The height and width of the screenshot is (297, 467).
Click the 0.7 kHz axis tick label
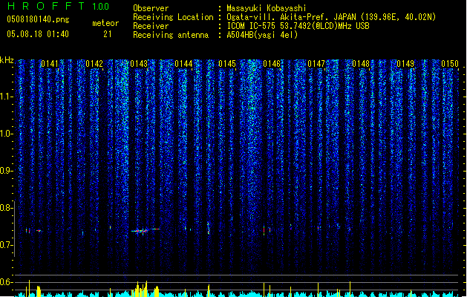tap(6, 245)
